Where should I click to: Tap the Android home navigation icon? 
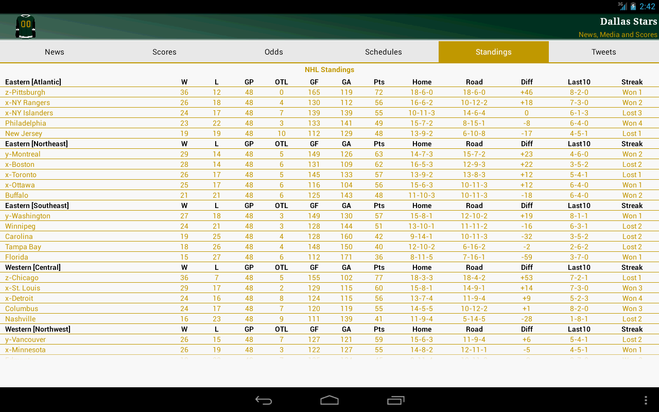329,400
